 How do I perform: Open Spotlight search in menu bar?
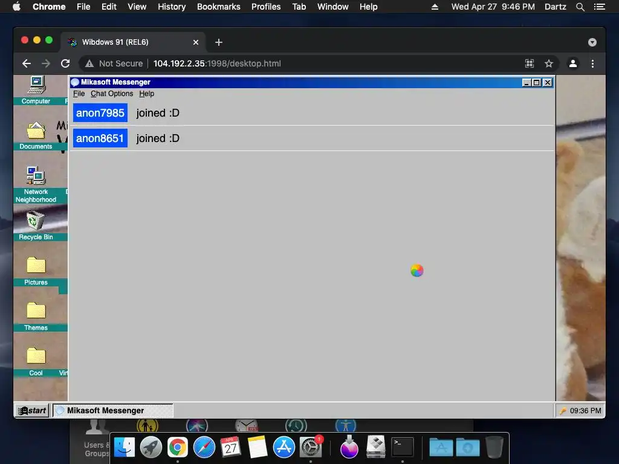(x=580, y=7)
